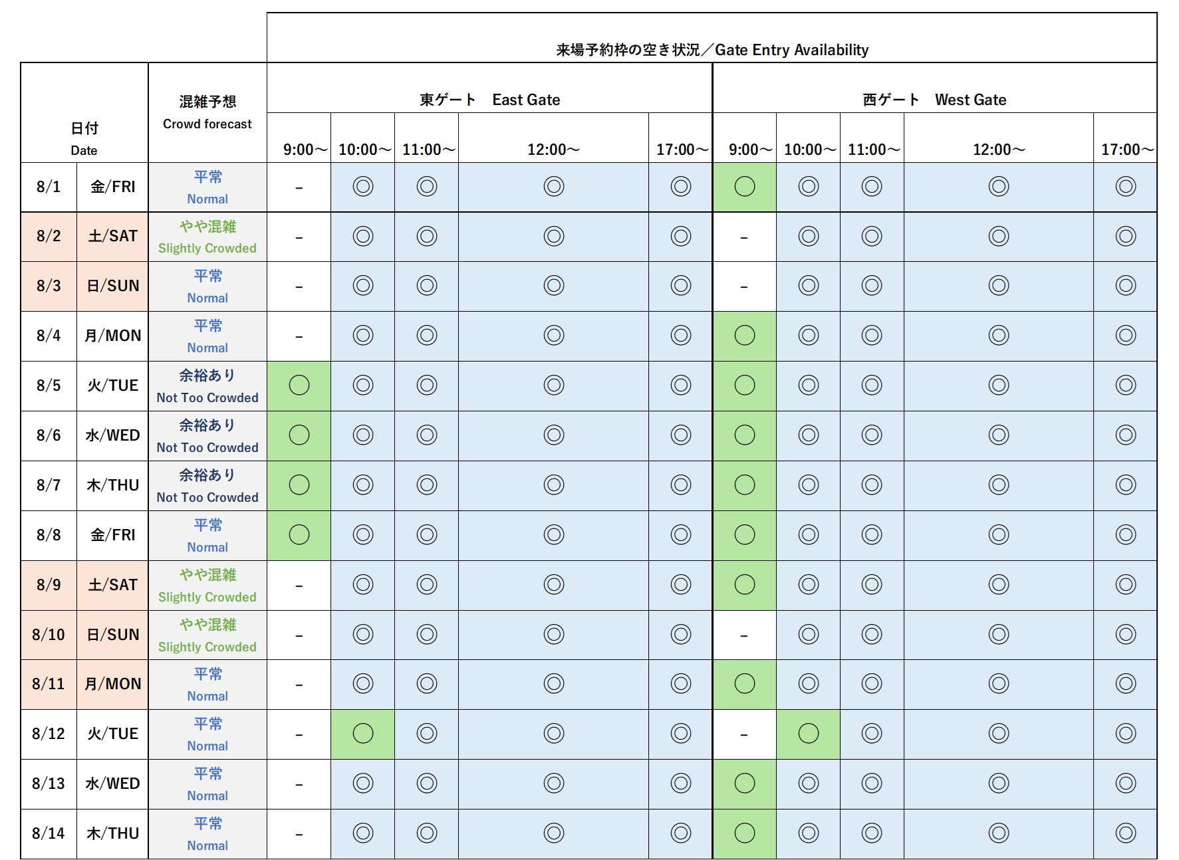Select West Gate 9:00 circle on 8/1
This screenshot has height=860, width=1179.
click(x=744, y=187)
